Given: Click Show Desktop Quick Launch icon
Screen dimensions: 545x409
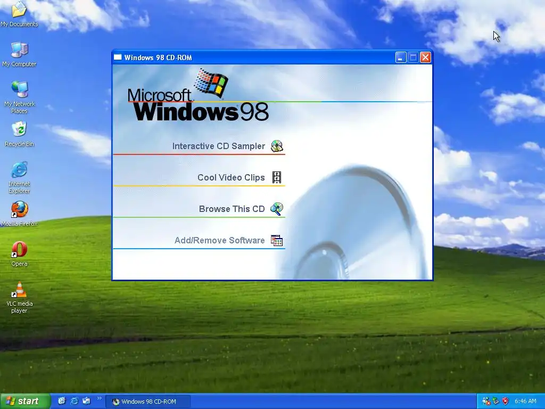Looking at the screenshot, I should click(86, 401).
